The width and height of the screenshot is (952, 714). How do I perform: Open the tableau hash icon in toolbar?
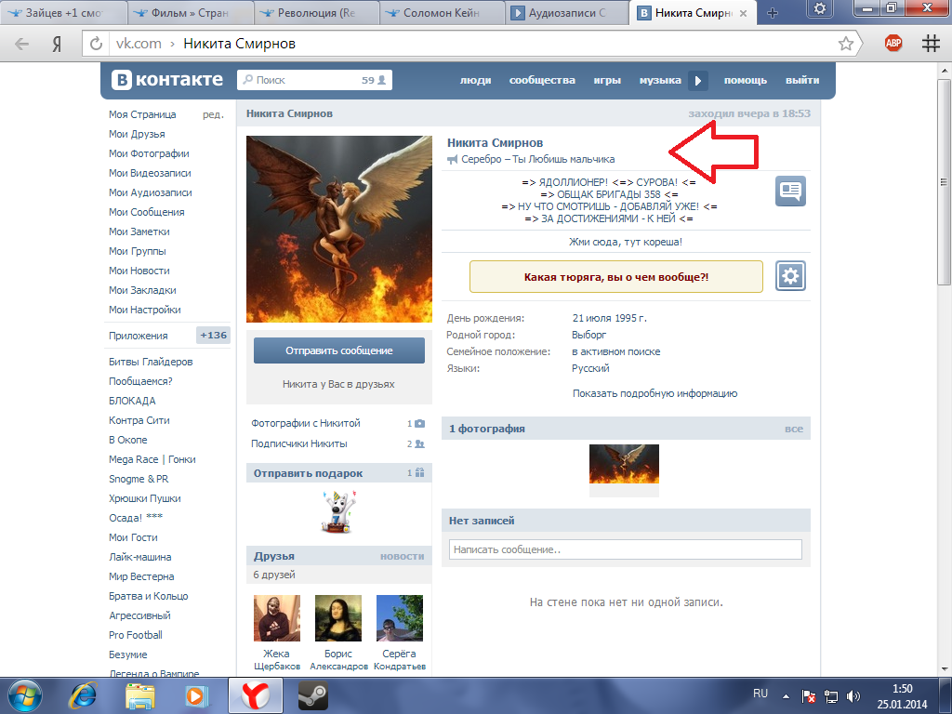coord(930,43)
